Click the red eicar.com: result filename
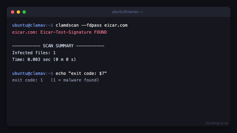This screenshot has width=237, height=133. [25, 32]
